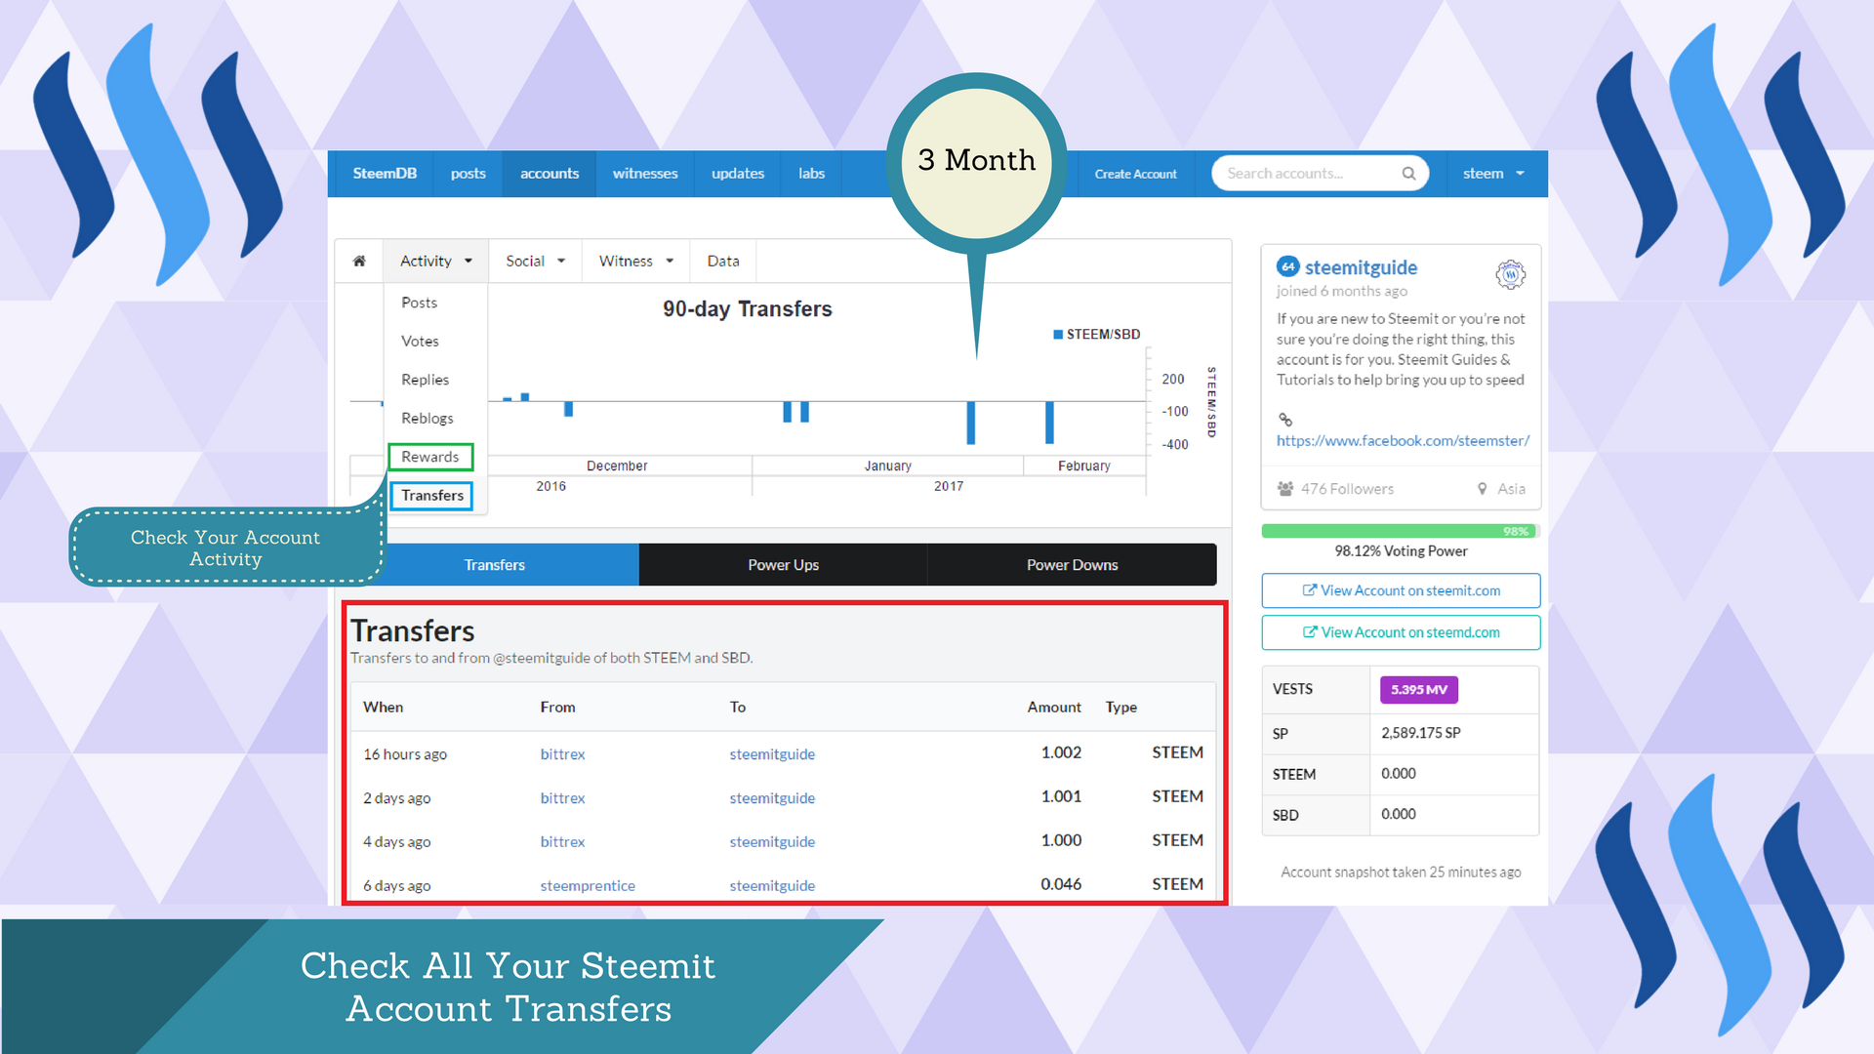Select Votes from Activity menu
Screen dimensions: 1874x1054
[x=420, y=341]
